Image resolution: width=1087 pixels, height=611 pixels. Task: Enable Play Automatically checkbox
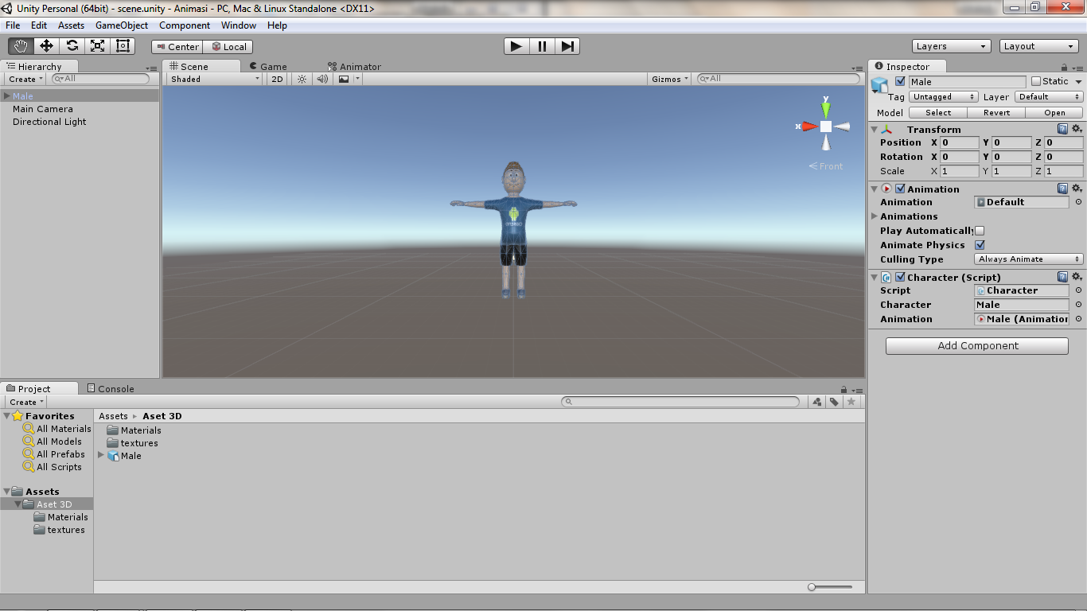coord(980,231)
